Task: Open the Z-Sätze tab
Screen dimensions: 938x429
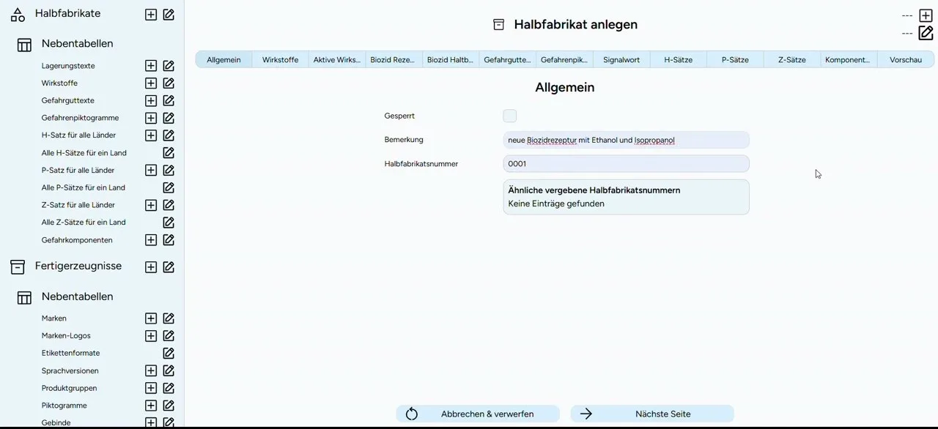Action: tap(792, 59)
